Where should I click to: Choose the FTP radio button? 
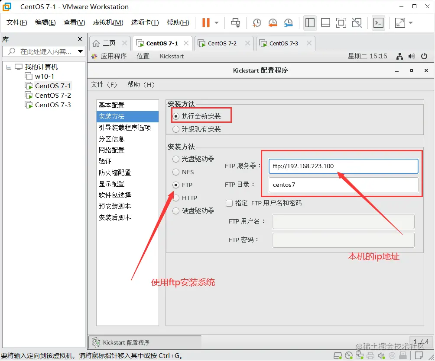(x=176, y=185)
